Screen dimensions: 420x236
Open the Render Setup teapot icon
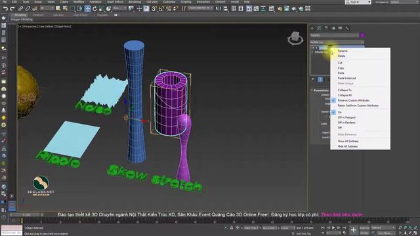click(280, 9)
